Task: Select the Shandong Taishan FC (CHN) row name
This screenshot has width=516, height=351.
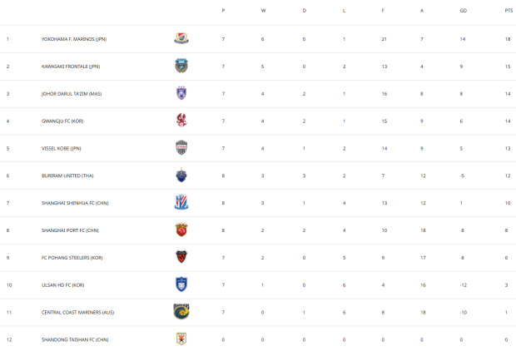Action: tap(75, 340)
